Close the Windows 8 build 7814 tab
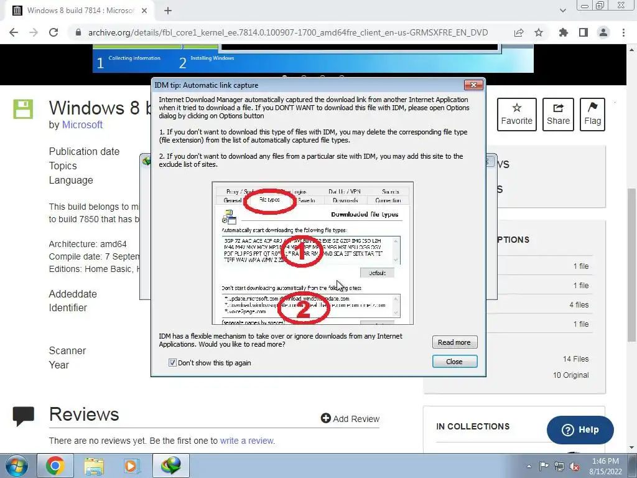Image resolution: width=637 pixels, height=478 pixels. tap(144, 11)
